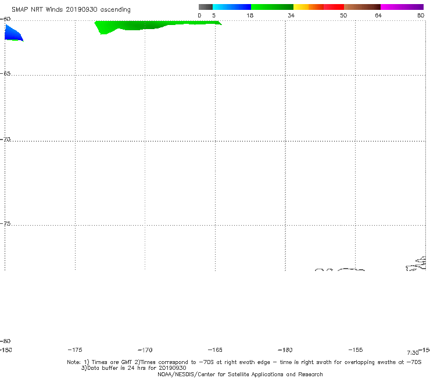Screen dimensions: 430x378
Task: Click the longitude label -160
Action: [x=285, y=350]
